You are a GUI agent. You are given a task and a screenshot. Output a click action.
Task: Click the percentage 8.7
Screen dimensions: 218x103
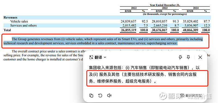[177, 25]
